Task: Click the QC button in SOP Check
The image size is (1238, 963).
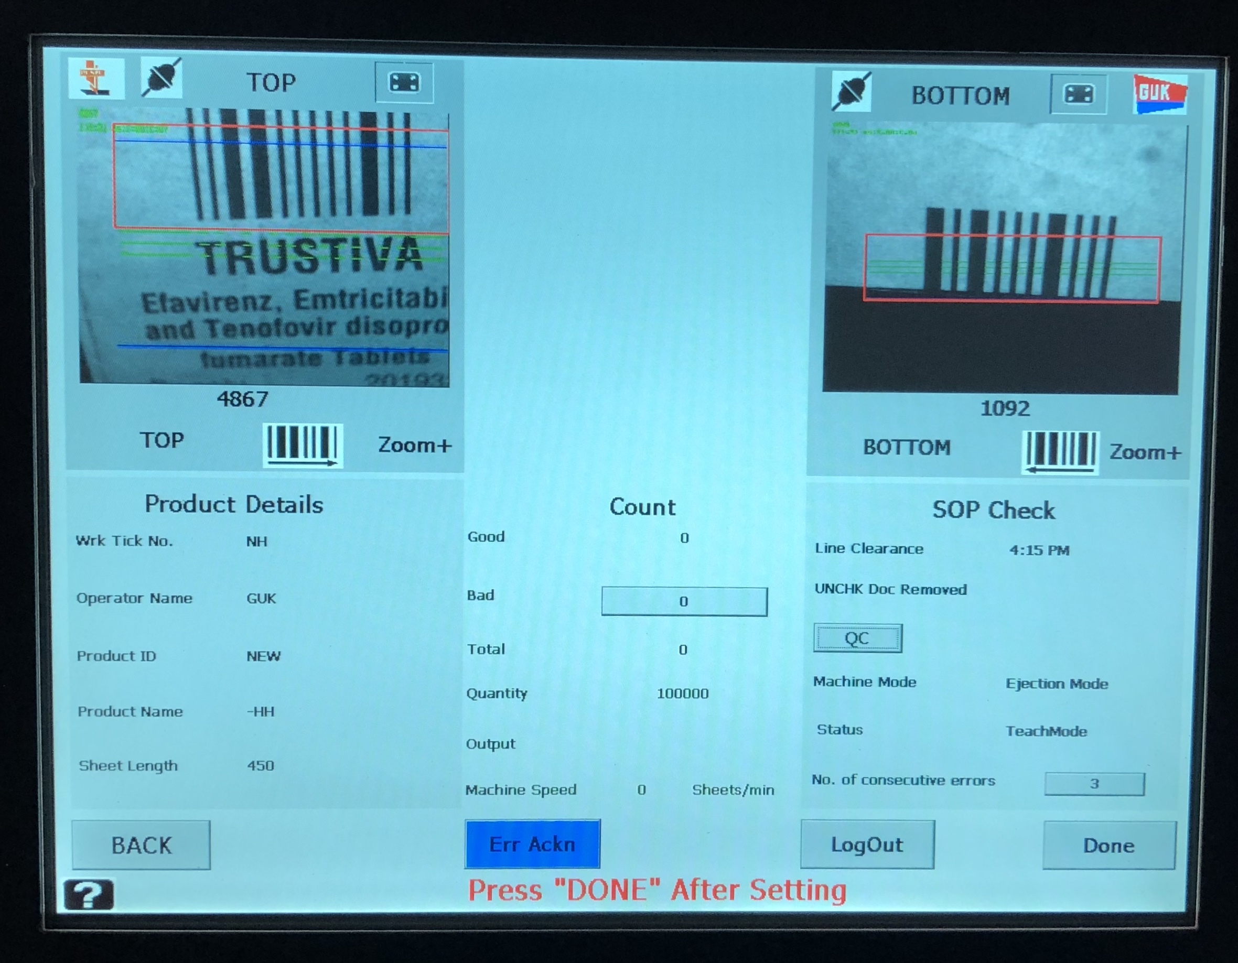Action: point(858,638)
